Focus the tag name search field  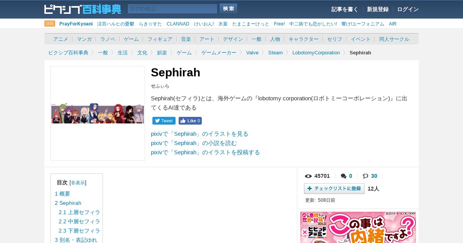click(x=172, y=9)
